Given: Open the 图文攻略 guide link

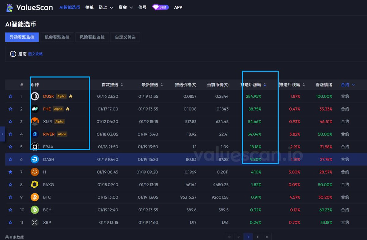Looking at the screenshot, I should coord(35,54).
